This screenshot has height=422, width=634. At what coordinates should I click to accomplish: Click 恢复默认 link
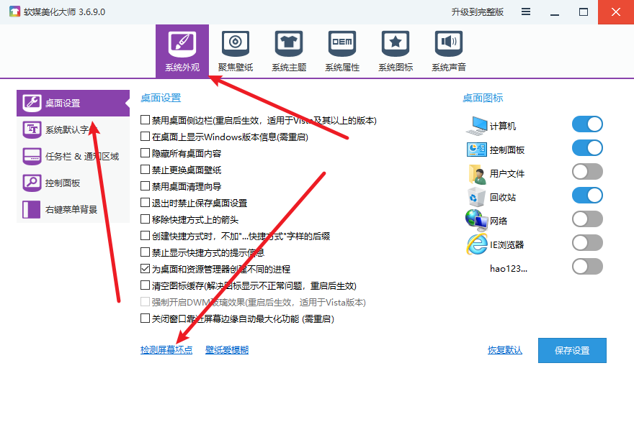[x=504, y=350]
